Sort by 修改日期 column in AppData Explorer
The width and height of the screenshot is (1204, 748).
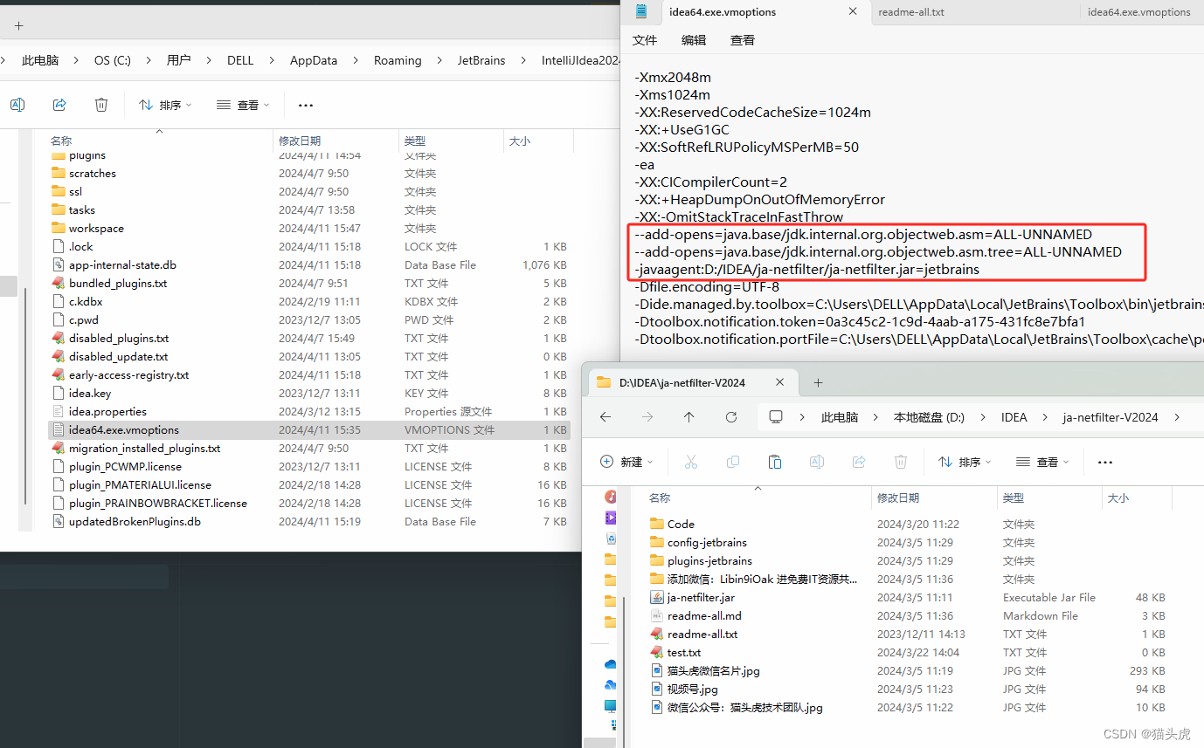(300, 141)
